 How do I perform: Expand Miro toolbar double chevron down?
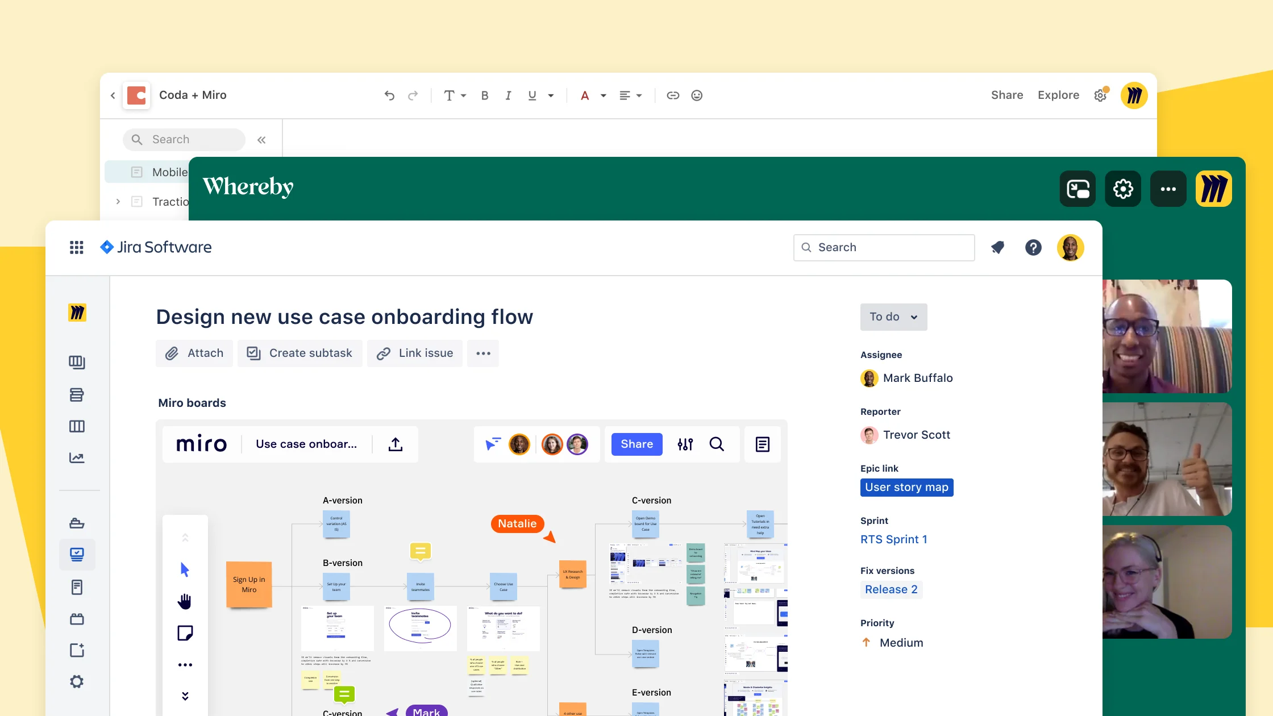[x=185, y=696]
